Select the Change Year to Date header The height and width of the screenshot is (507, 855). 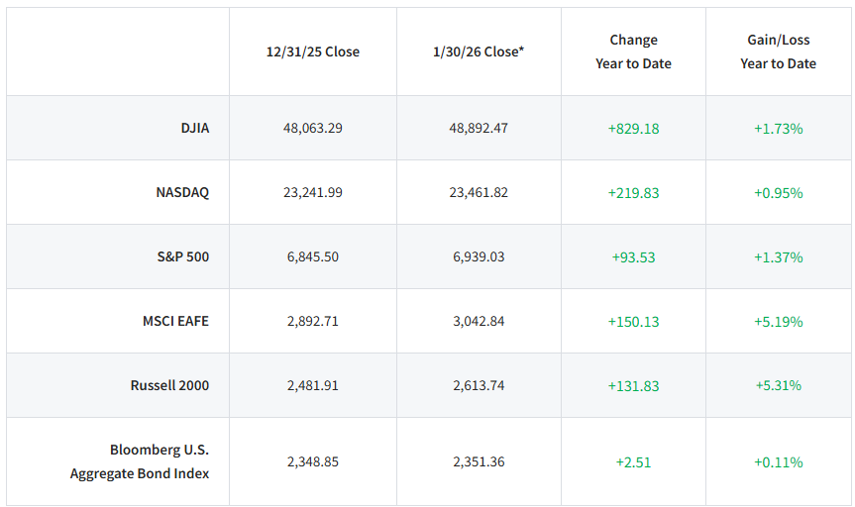[x=633, y=51]
